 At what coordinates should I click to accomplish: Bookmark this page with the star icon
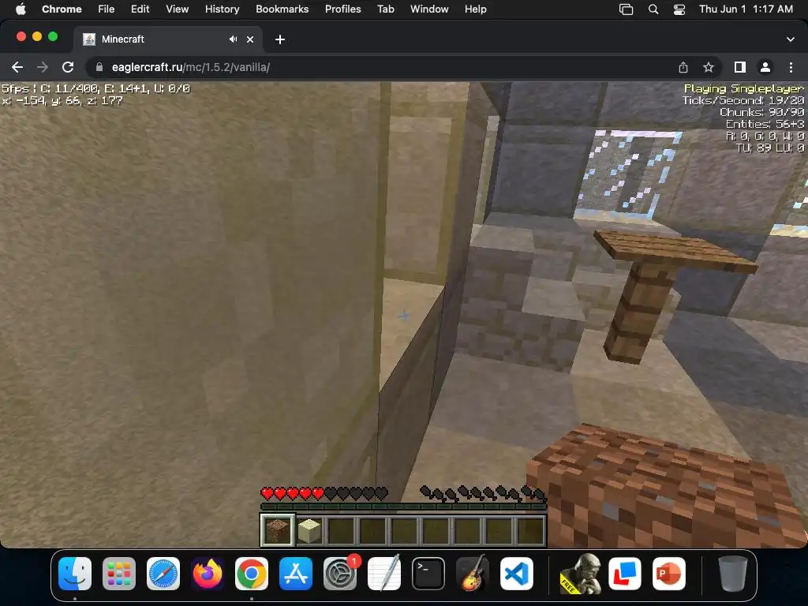pos(709,67)
